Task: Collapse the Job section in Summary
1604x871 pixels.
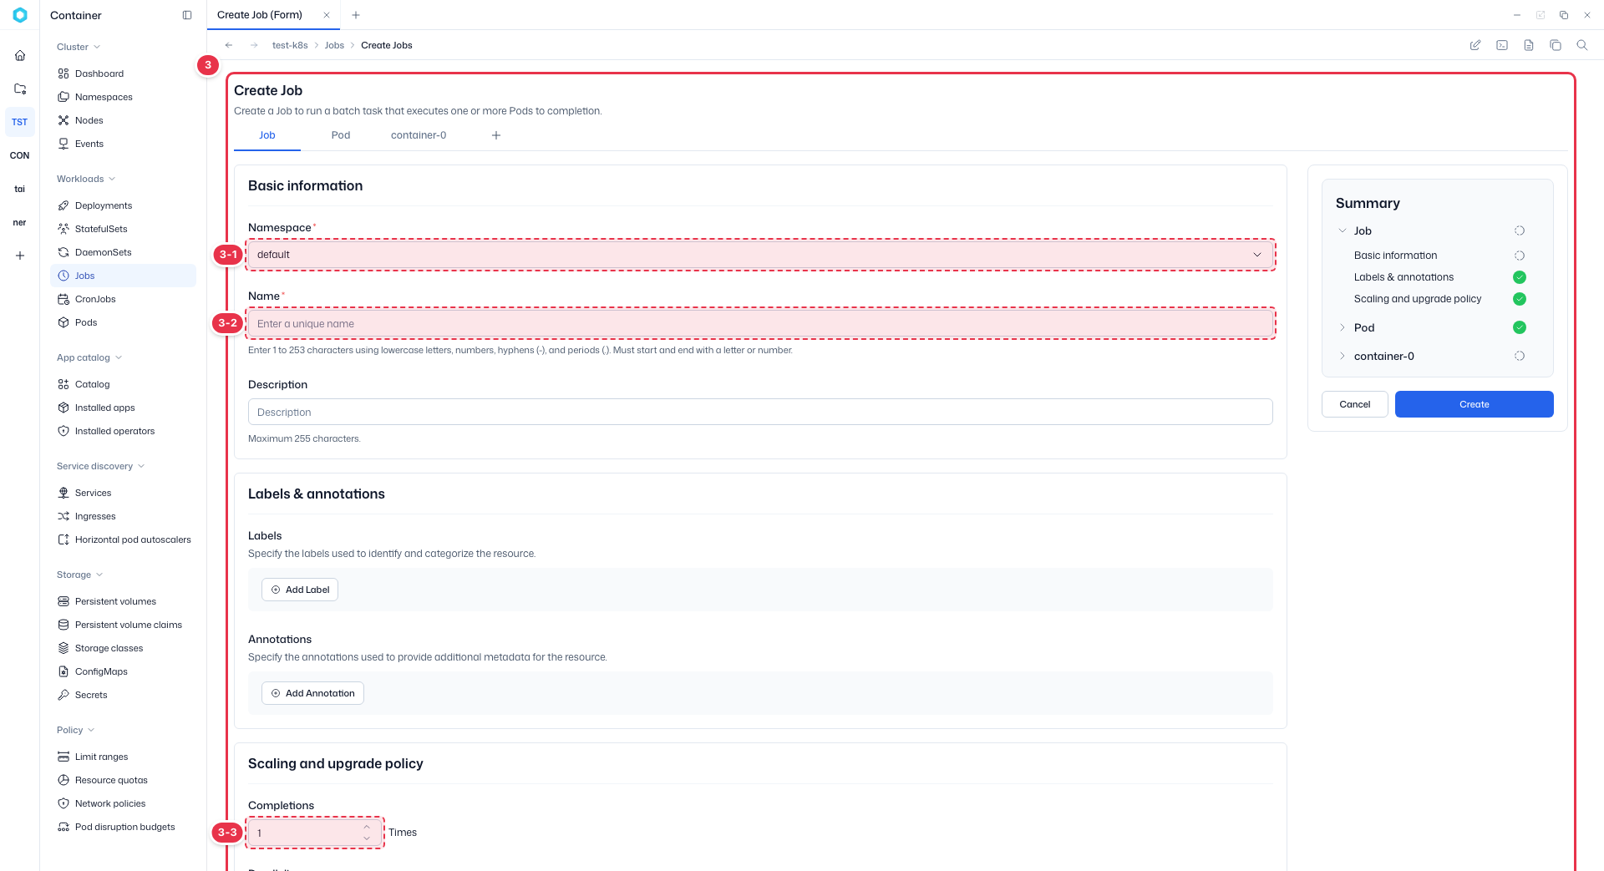Action: 1343,230
